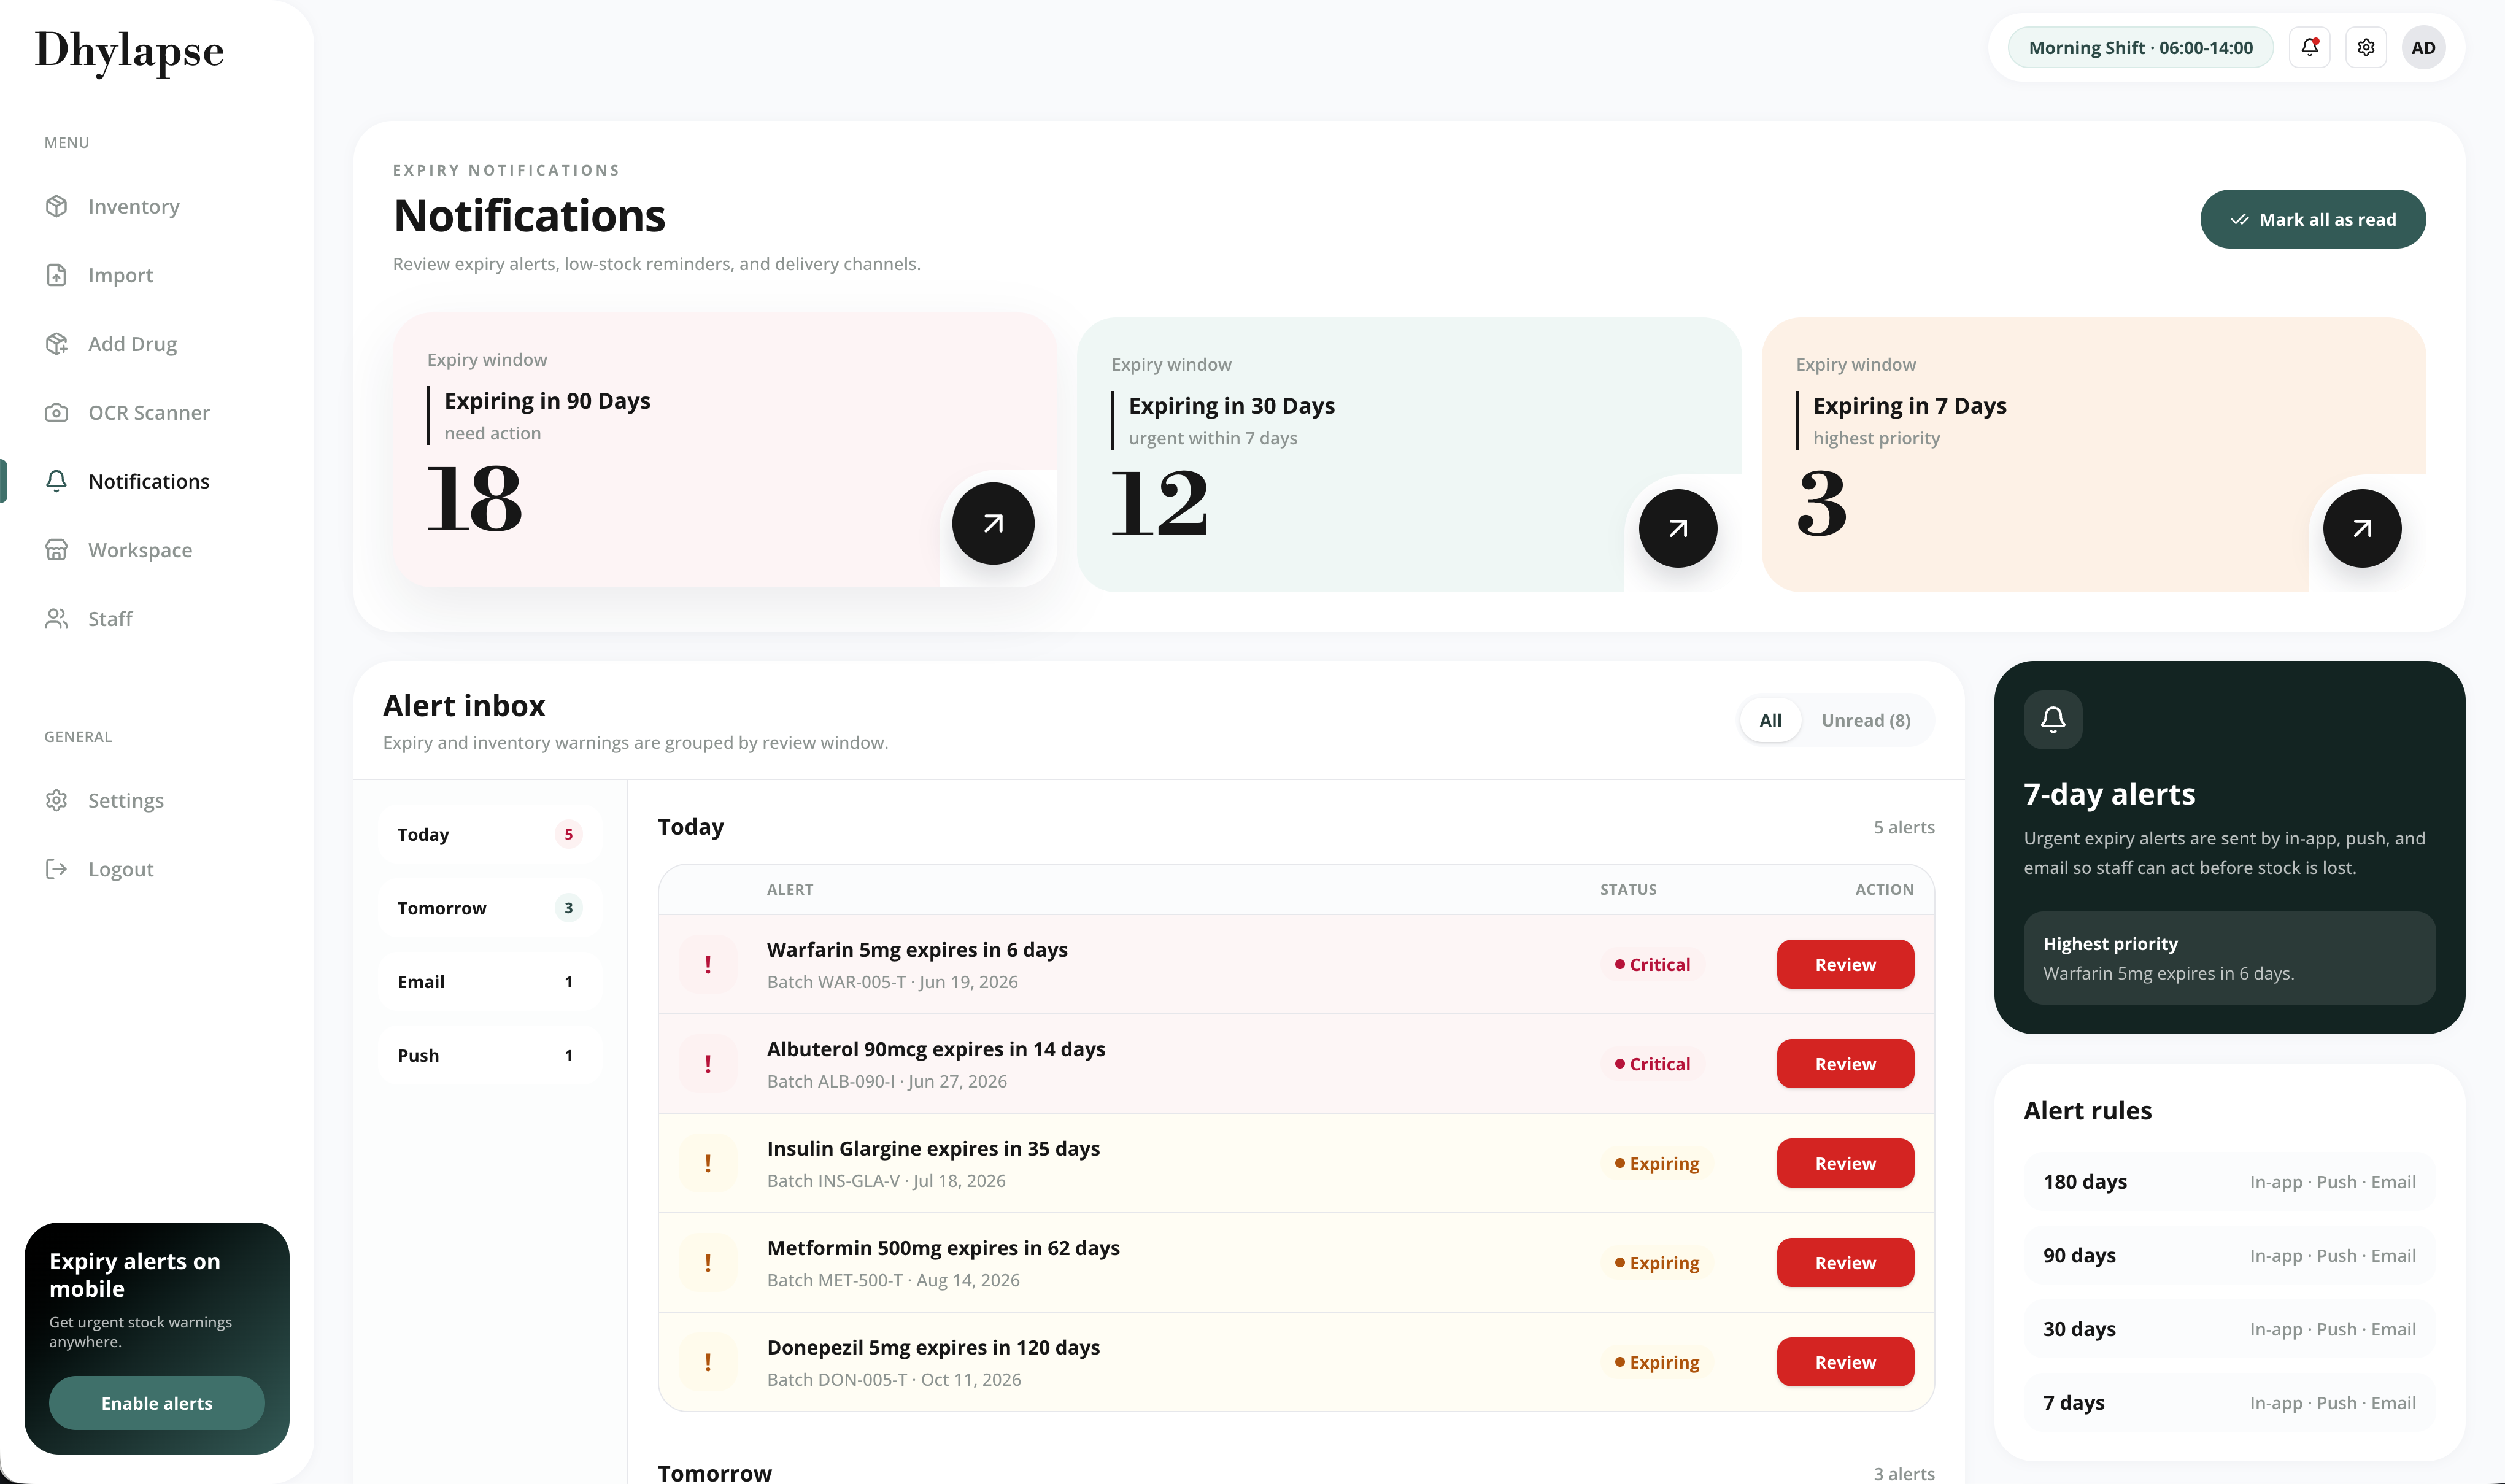
Task: Click the 30 days alert rule
Action: click(x=2229, y=1329)
